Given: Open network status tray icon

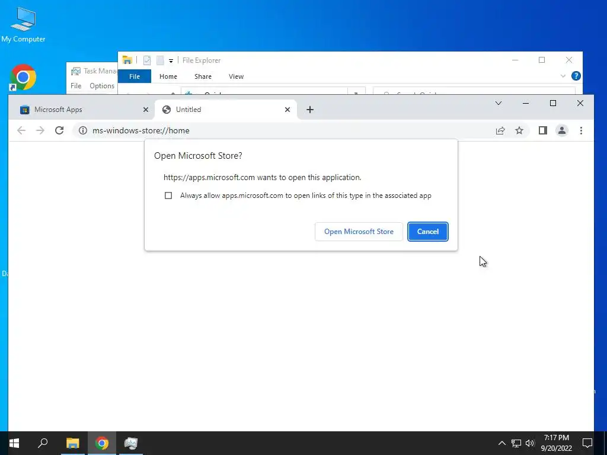Looking at the screenshot, I should click(516, 443).
